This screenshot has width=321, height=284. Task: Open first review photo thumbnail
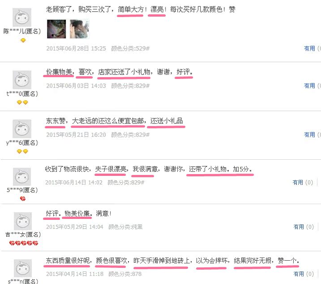pos(56,29)
